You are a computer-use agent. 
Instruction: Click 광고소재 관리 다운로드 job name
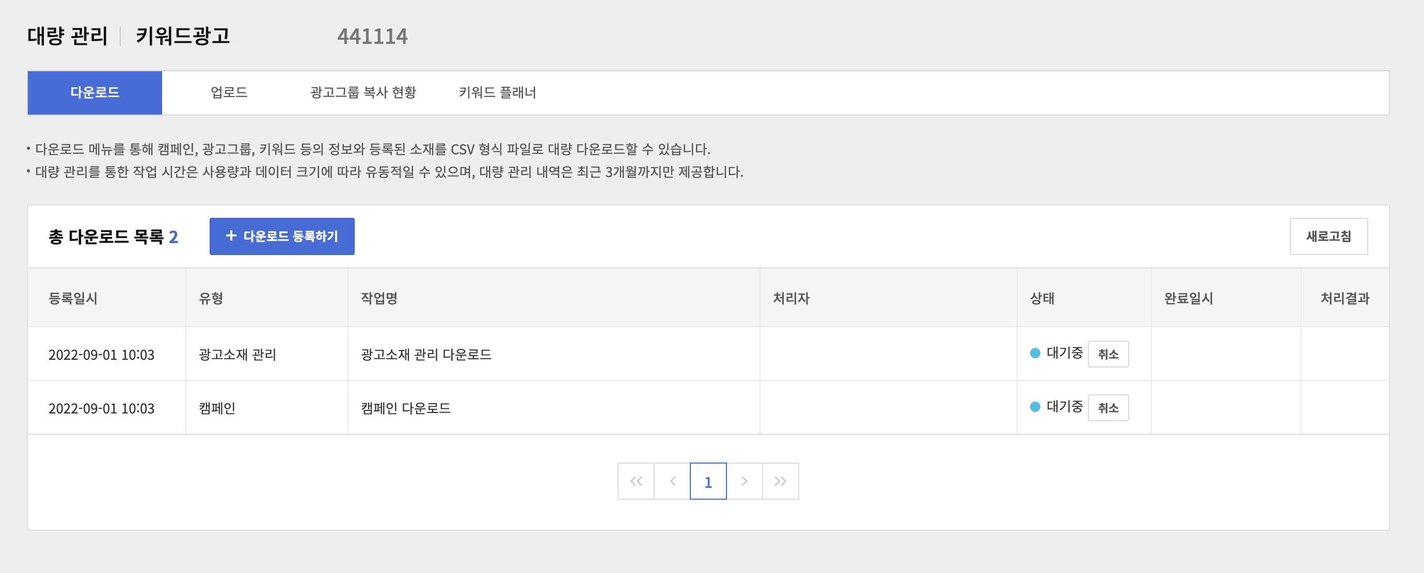(425, 354)
